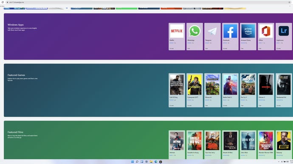Select the Battlefield V game cover
293x164 pixels.
click(230, 85)
